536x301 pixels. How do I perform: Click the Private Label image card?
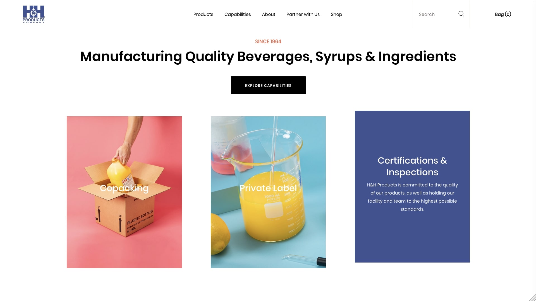[268, 192]
